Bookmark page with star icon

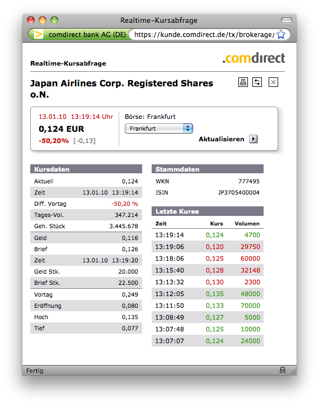[x=281, y=34]
